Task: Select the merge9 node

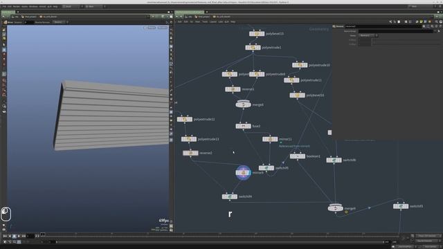Action: pyautogui.click(x=335, y=208)
